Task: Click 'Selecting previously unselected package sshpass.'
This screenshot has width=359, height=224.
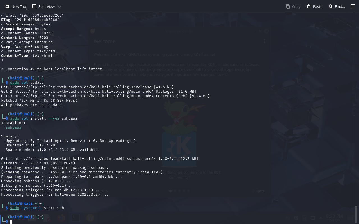Action: pyautogui.click(x=55, y=168)
